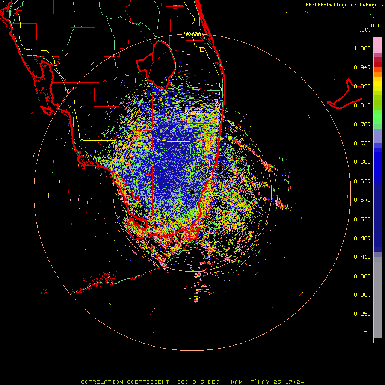Select the 0.520 scale value
The height and width of the screenshot is (385, 385).
point(362,219)
